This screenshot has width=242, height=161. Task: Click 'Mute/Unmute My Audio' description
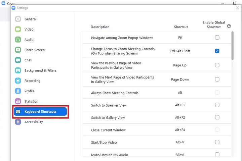[x=110, y=155]
